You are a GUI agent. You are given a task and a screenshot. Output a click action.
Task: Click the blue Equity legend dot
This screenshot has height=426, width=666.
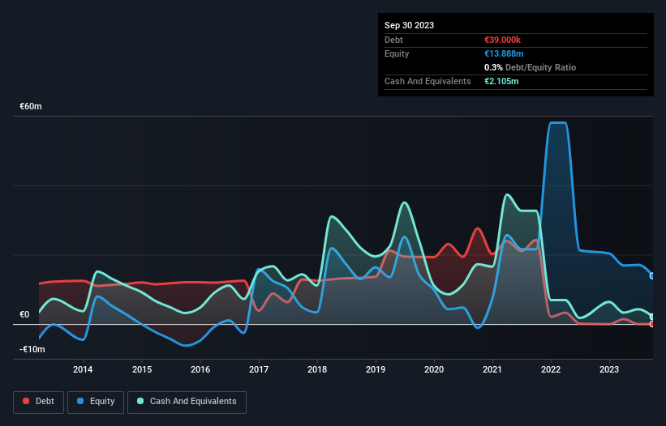pyautogui.click(x=80, y=401)
